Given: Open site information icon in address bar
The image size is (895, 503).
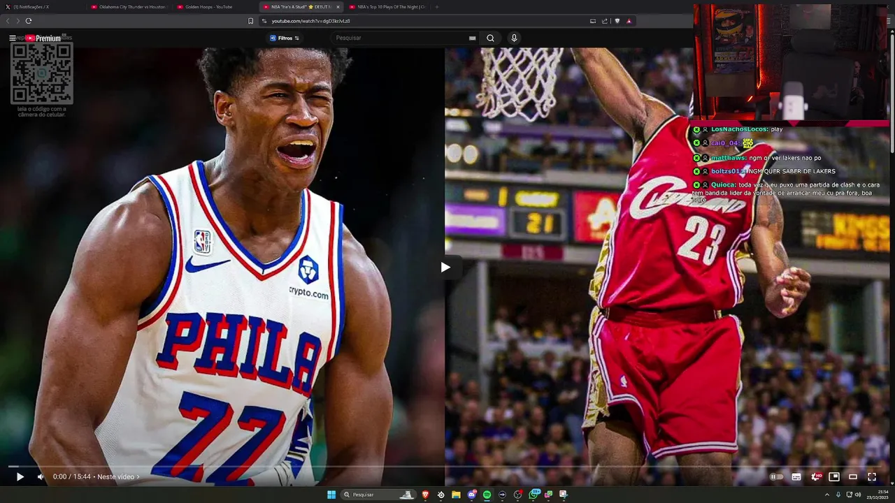Looking at the screenshot, I should click(x=264, y=21).
